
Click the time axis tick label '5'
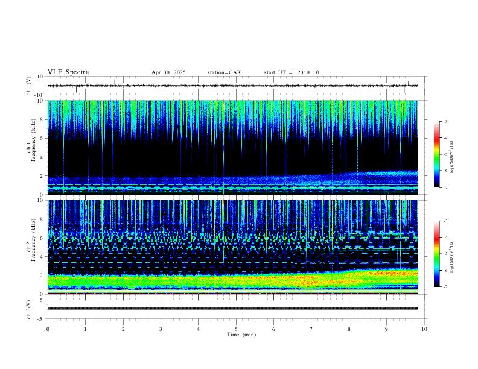pos(236,329)
